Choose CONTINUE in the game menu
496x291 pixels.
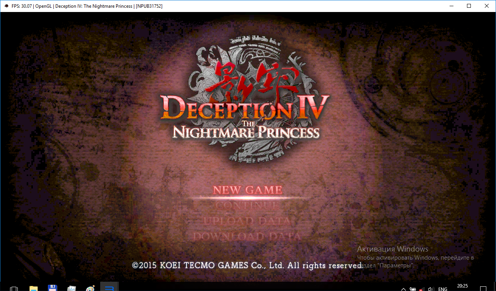(x=247, y=206)
